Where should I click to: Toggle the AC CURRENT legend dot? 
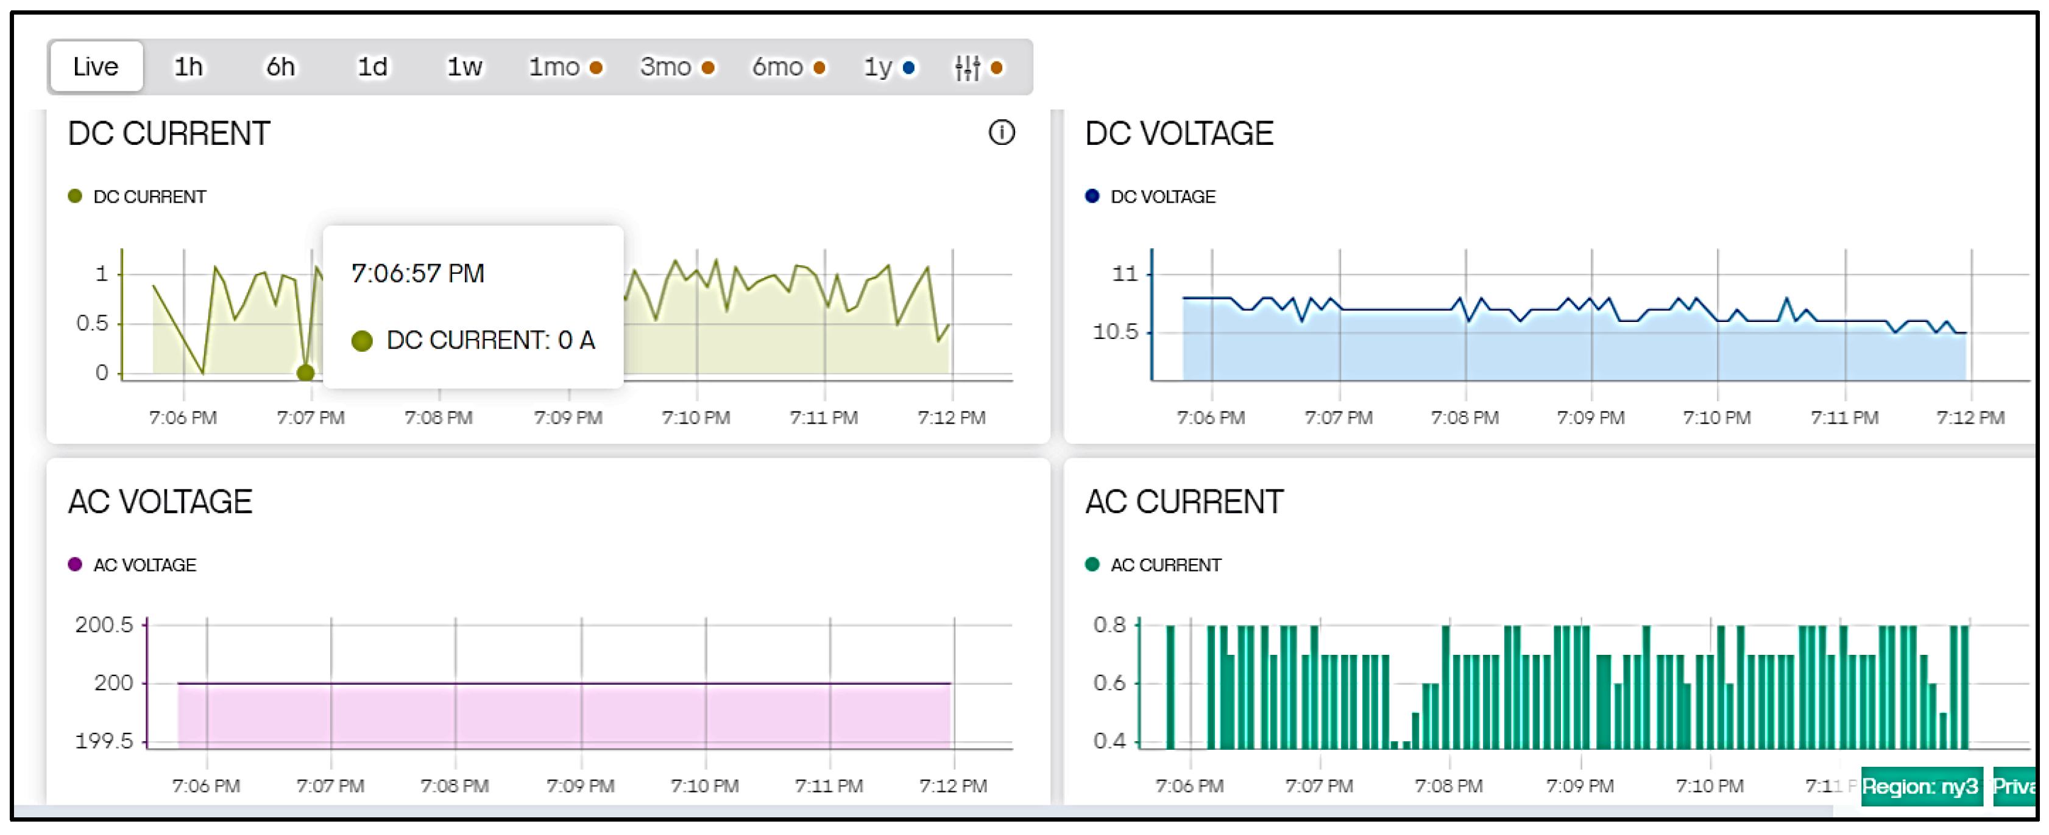[1092, 565]
